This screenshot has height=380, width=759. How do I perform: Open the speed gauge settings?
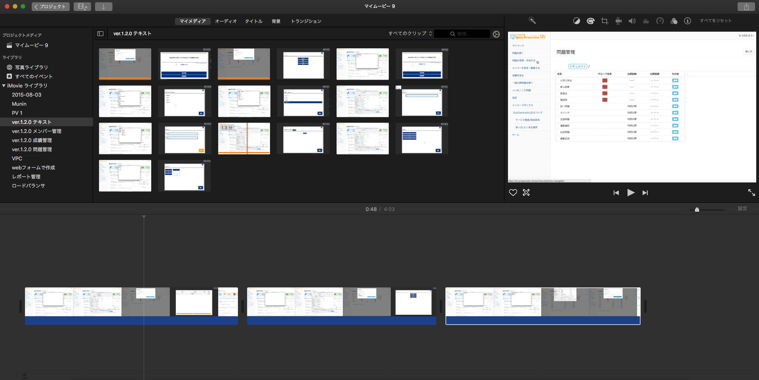click(660, 21)
